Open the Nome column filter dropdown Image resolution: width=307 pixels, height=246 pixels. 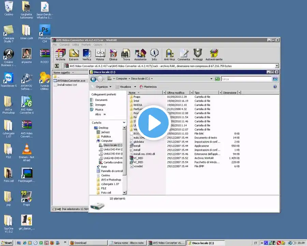pos(164,93)
